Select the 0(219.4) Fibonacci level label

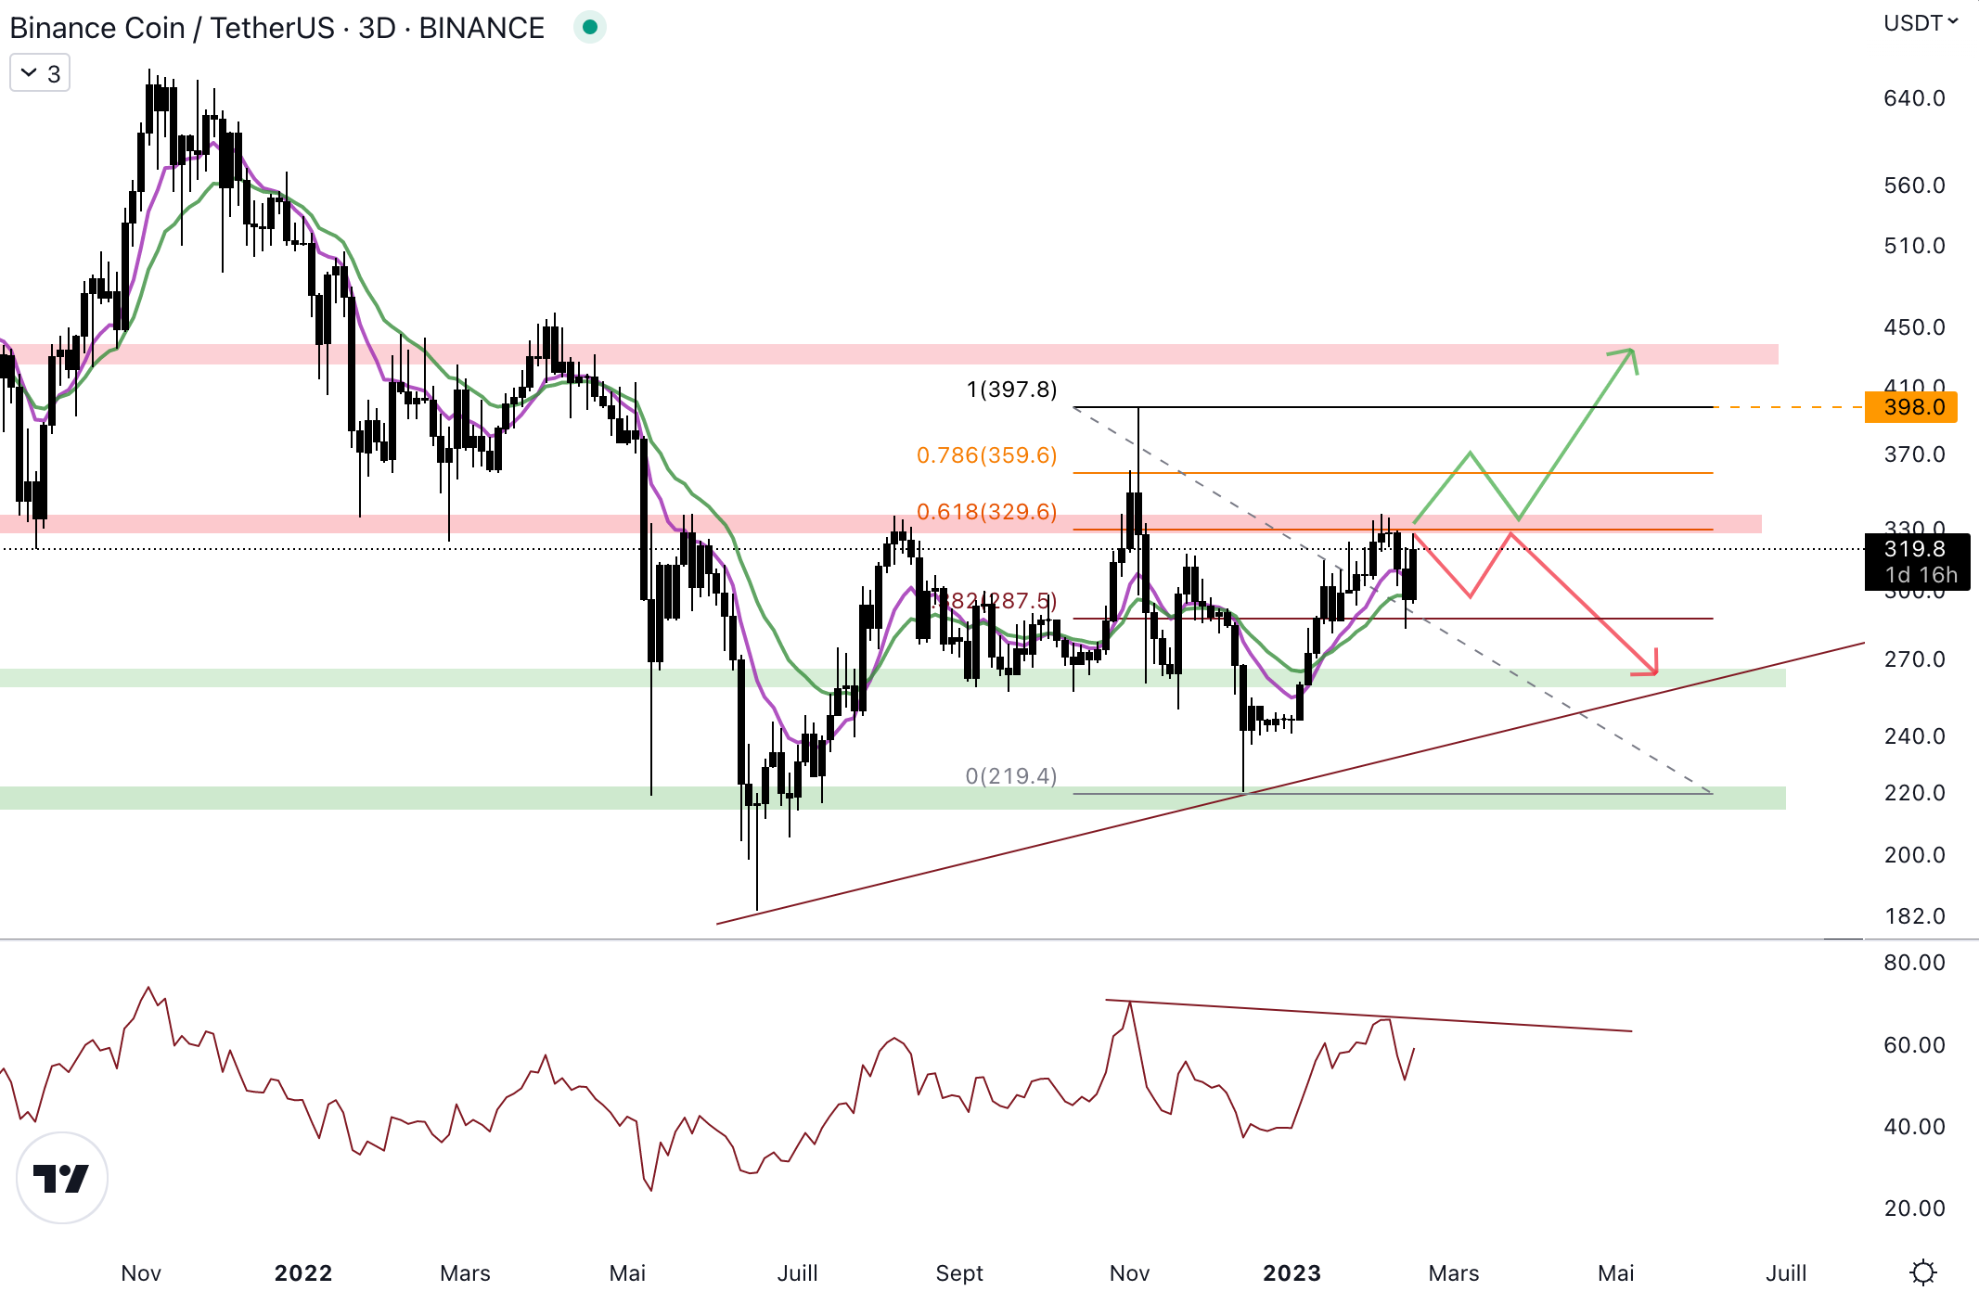click(1011, 776)
